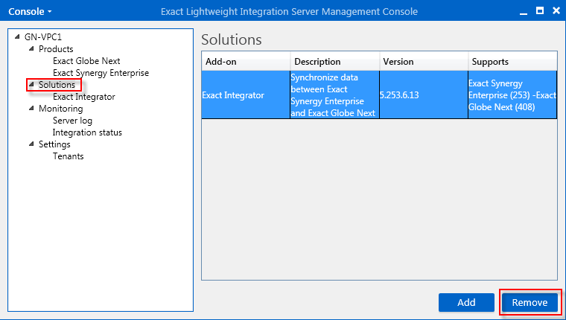Select GN-VPC1 in the tree

[43, 36]
